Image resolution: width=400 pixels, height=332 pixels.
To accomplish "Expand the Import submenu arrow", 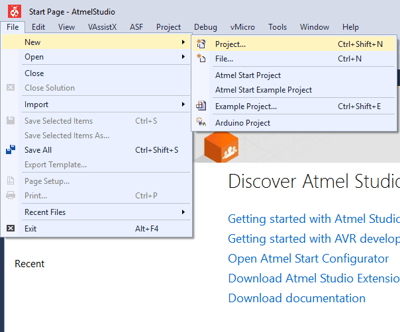I will coord(183,104).
